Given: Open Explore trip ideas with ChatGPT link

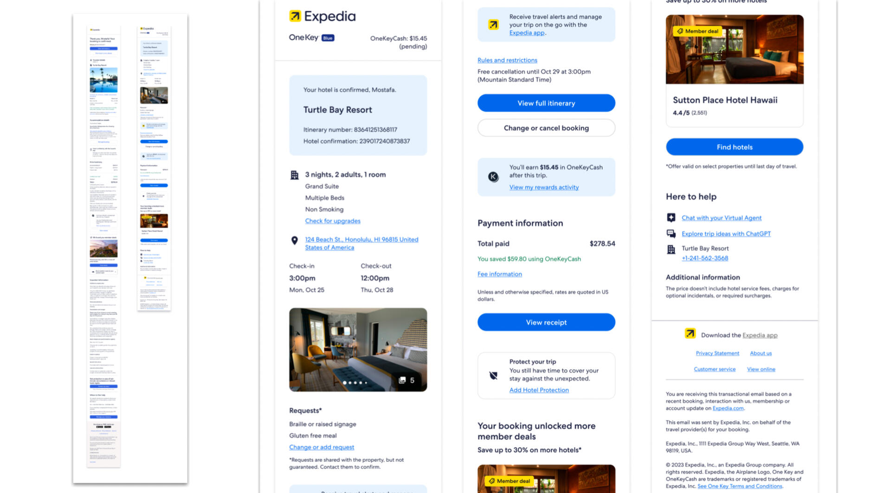Looking at the screenshot, I should 726,234.
